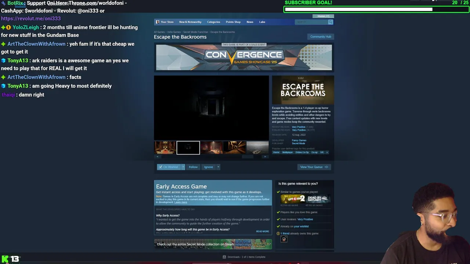Click the first red-room screenshot thumbnail
This screenshot has height=264, width=470.
click(165, 147)
